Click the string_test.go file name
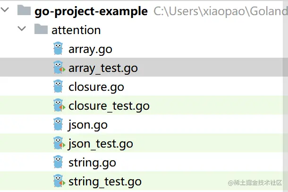This screenshot has width=288, height=192. [x=105, y=181]
